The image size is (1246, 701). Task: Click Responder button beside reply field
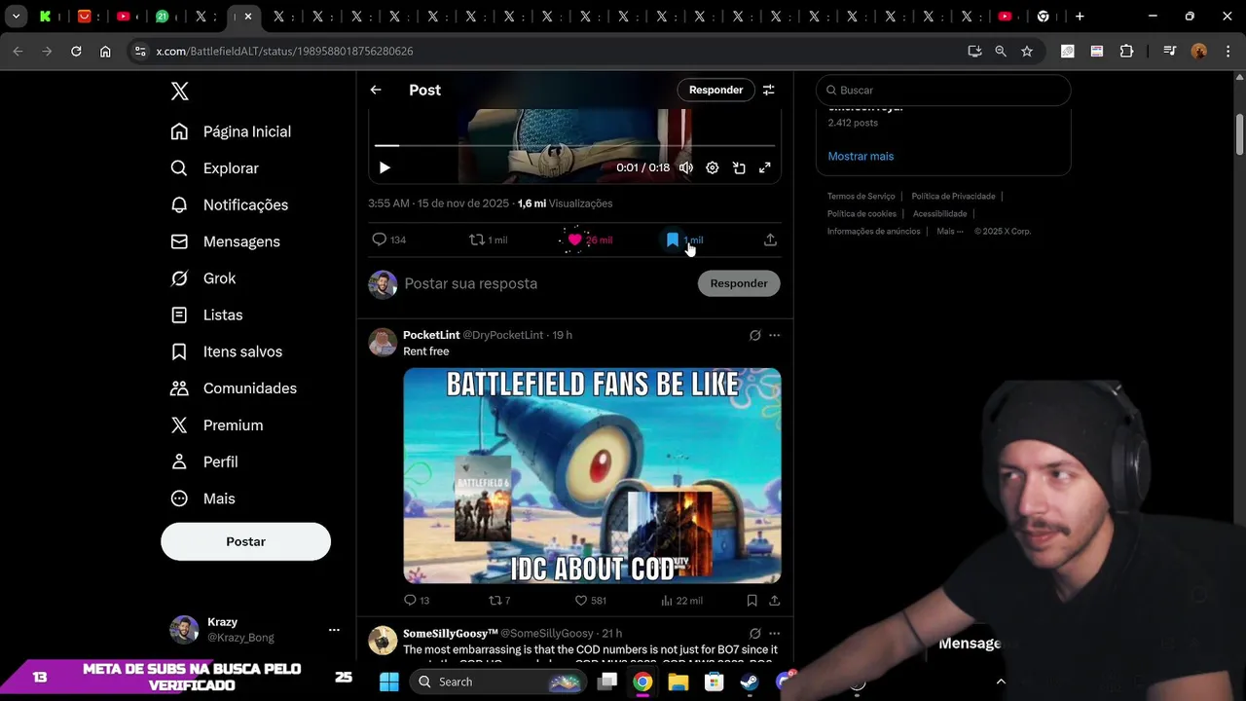(x=739, y=283)
